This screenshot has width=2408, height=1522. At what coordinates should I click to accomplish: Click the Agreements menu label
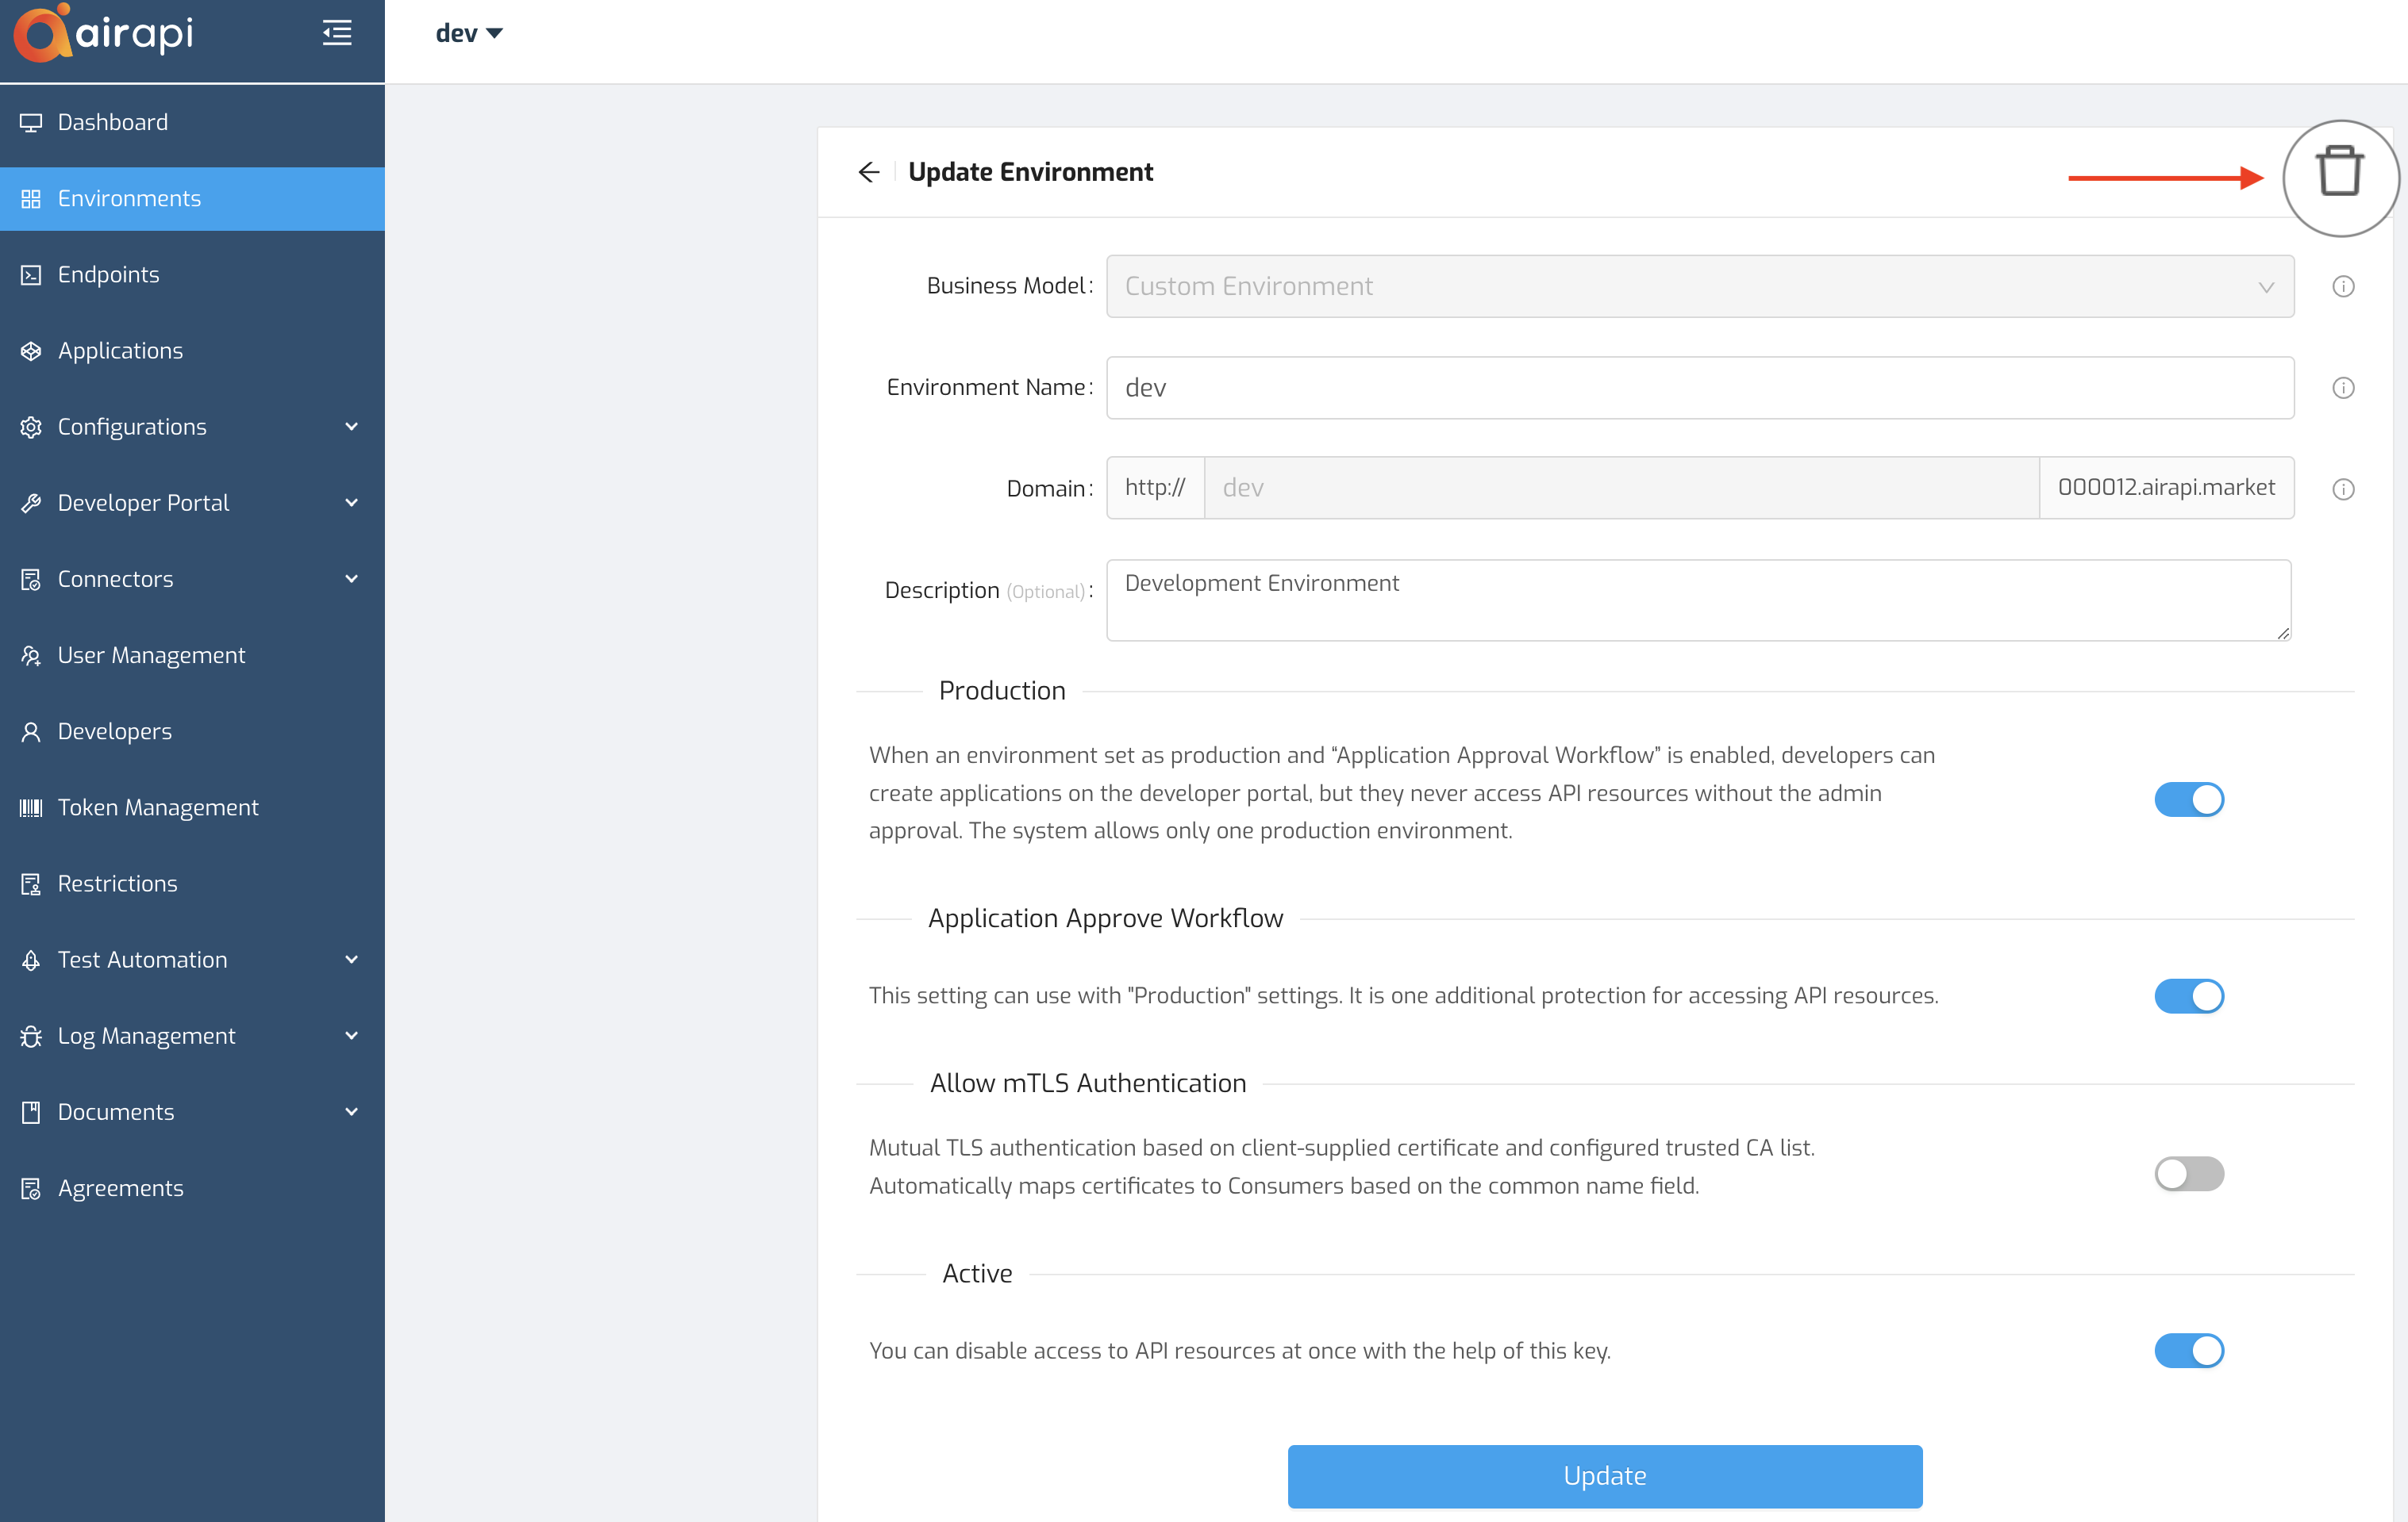pos(121,1188)
